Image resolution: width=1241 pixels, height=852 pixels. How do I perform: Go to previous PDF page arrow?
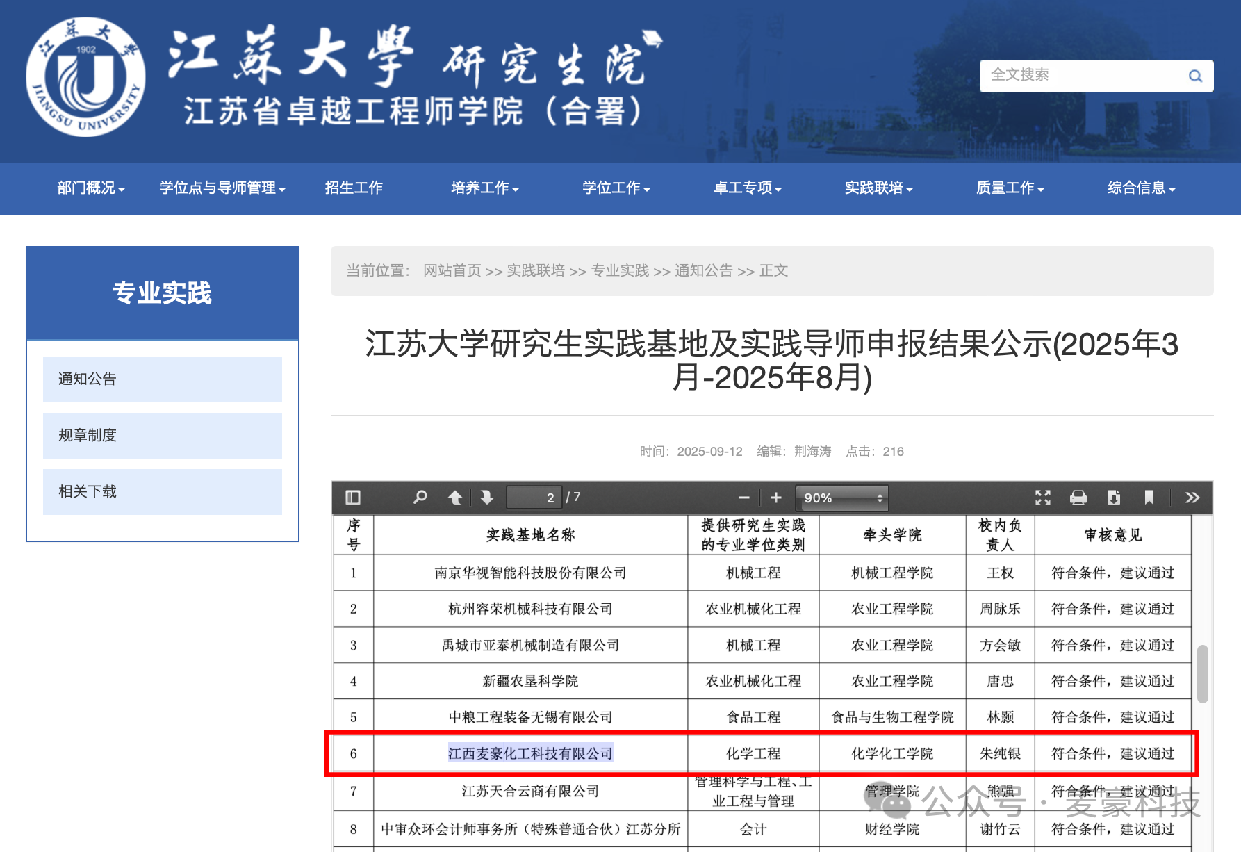pos(455,498)
